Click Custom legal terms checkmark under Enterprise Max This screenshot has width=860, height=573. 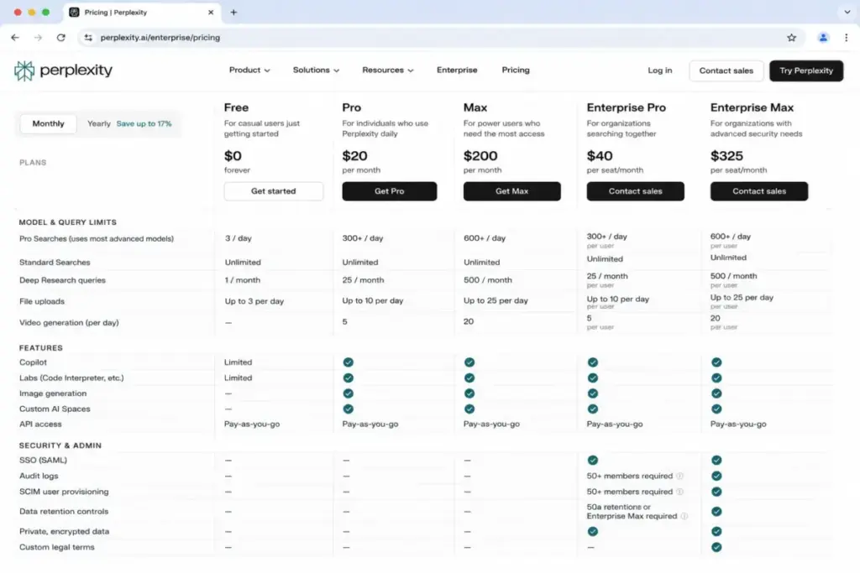[717, 547]
